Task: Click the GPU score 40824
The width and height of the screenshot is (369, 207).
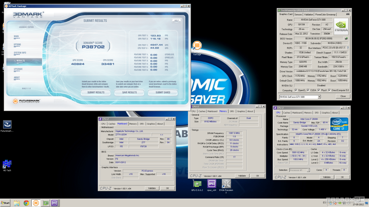Action: pos(78,64)
